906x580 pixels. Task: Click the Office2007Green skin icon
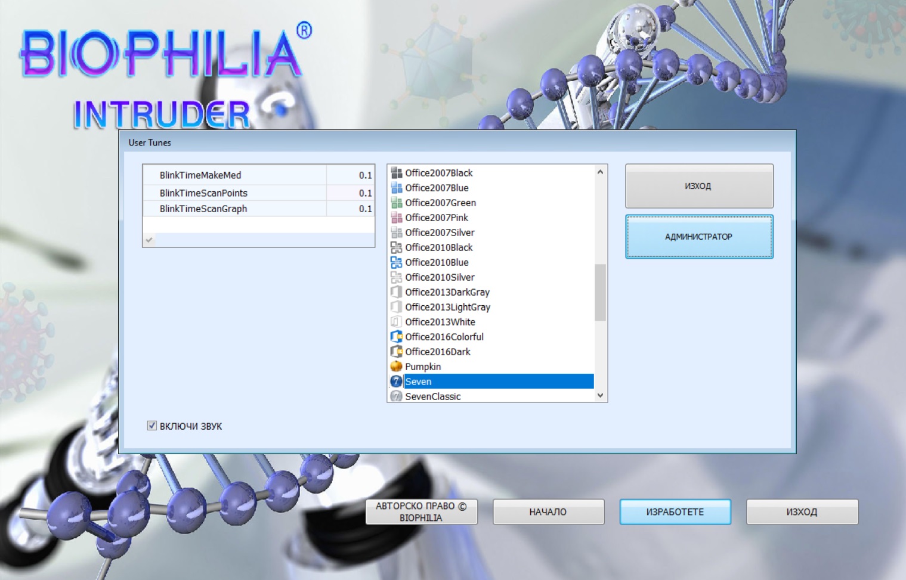tap(396, 203)
